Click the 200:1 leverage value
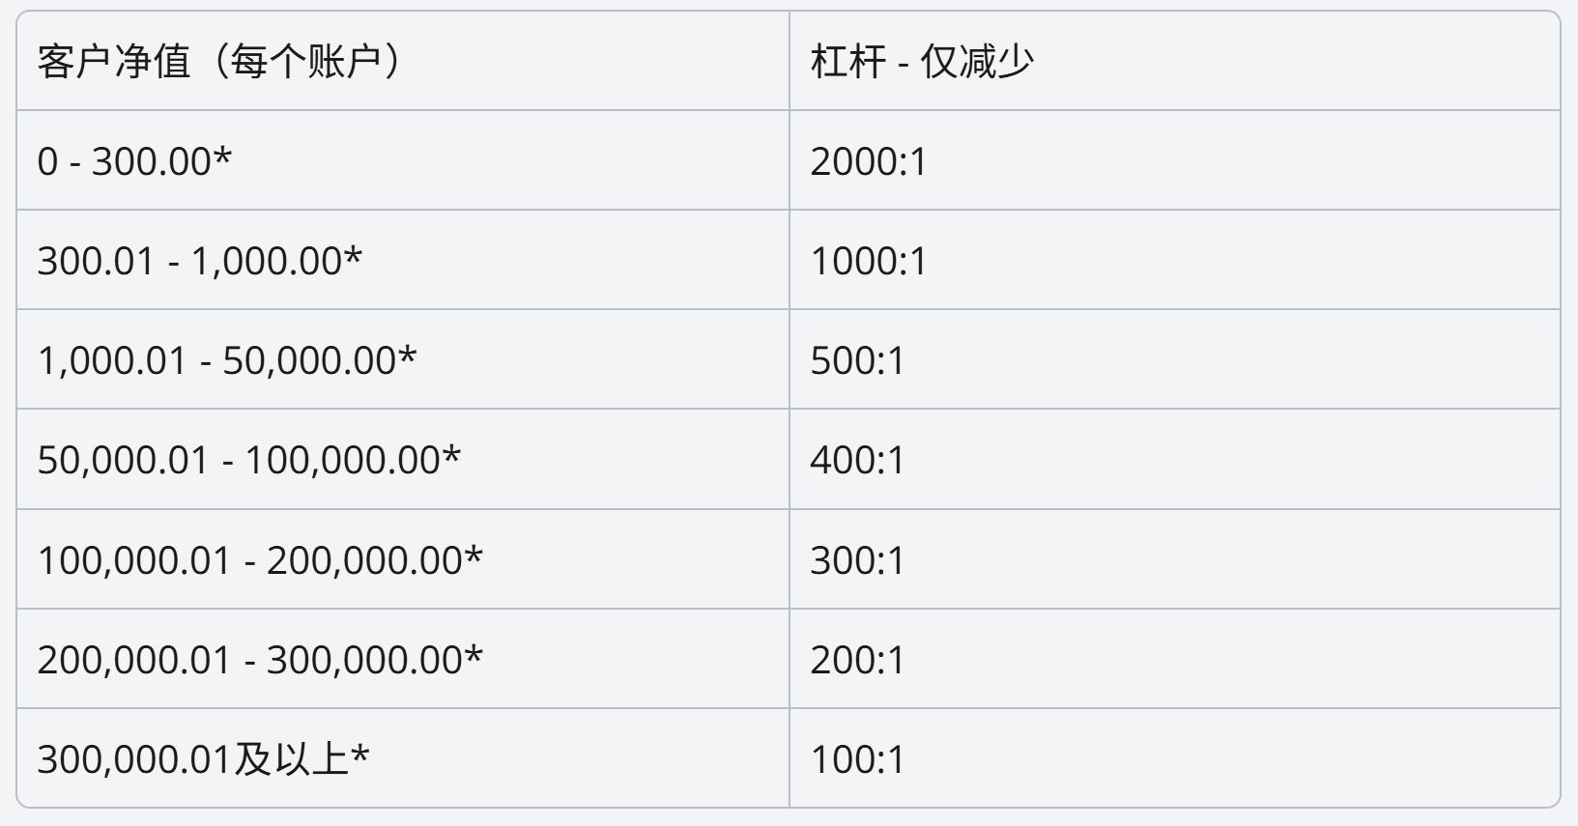 [857, 660]
